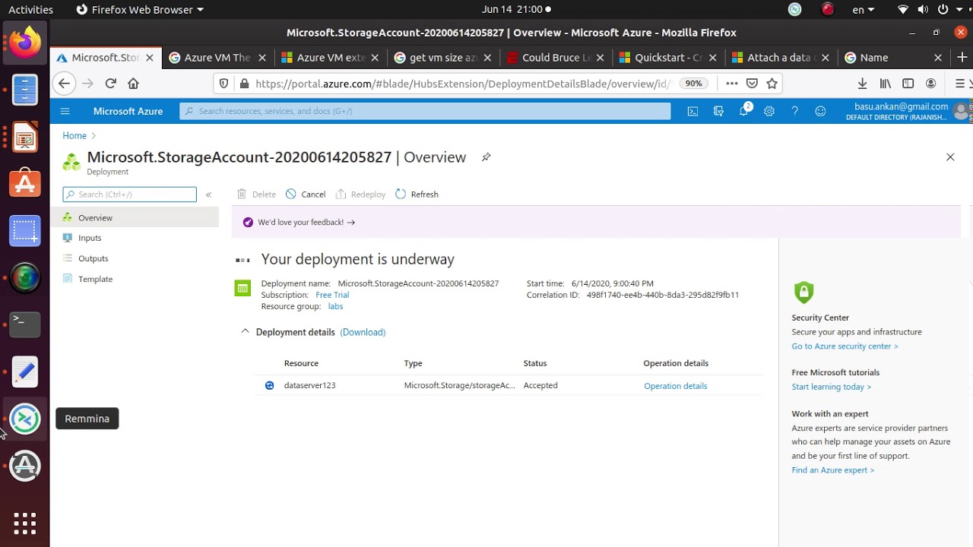The width and height of the screenshot is (973, 547).
Task: Click the Delete toolbar button
Action: point(256,194)
